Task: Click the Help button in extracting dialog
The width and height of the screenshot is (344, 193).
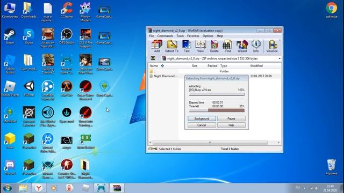Action: tap(231, 125)
